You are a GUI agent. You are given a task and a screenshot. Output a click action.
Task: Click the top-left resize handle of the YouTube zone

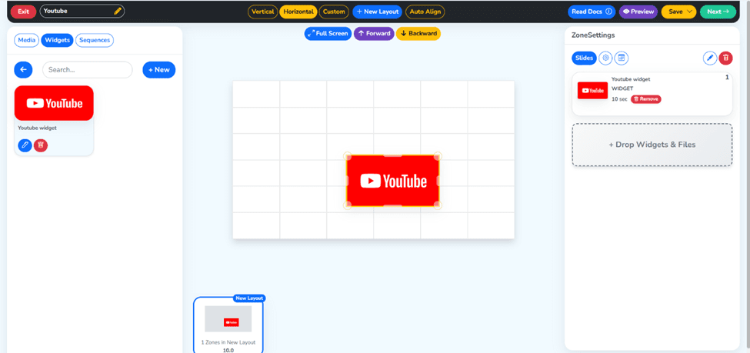348,156
